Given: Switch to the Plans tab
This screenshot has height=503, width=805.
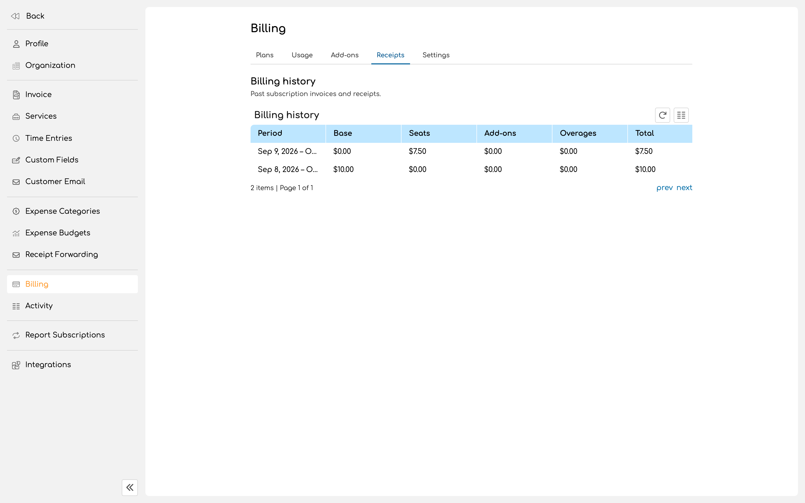Looking at the screenshot, I should click(264, 55).
